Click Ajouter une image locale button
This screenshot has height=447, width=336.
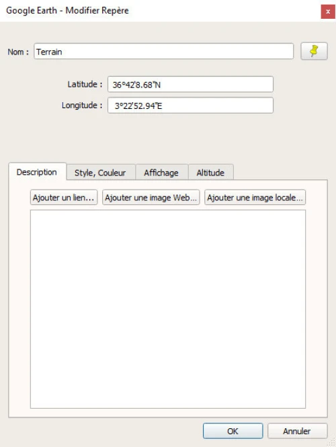(255, 198)
